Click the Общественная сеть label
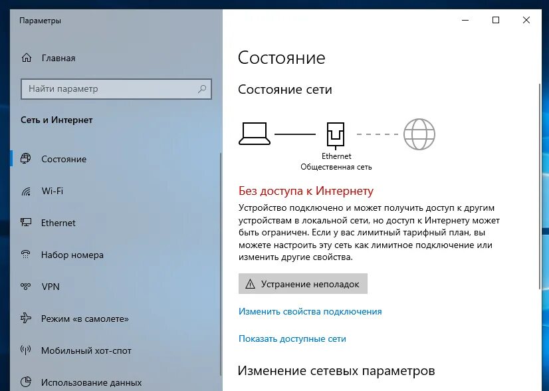This screenshot has width=549, height=391. (336, 167)
